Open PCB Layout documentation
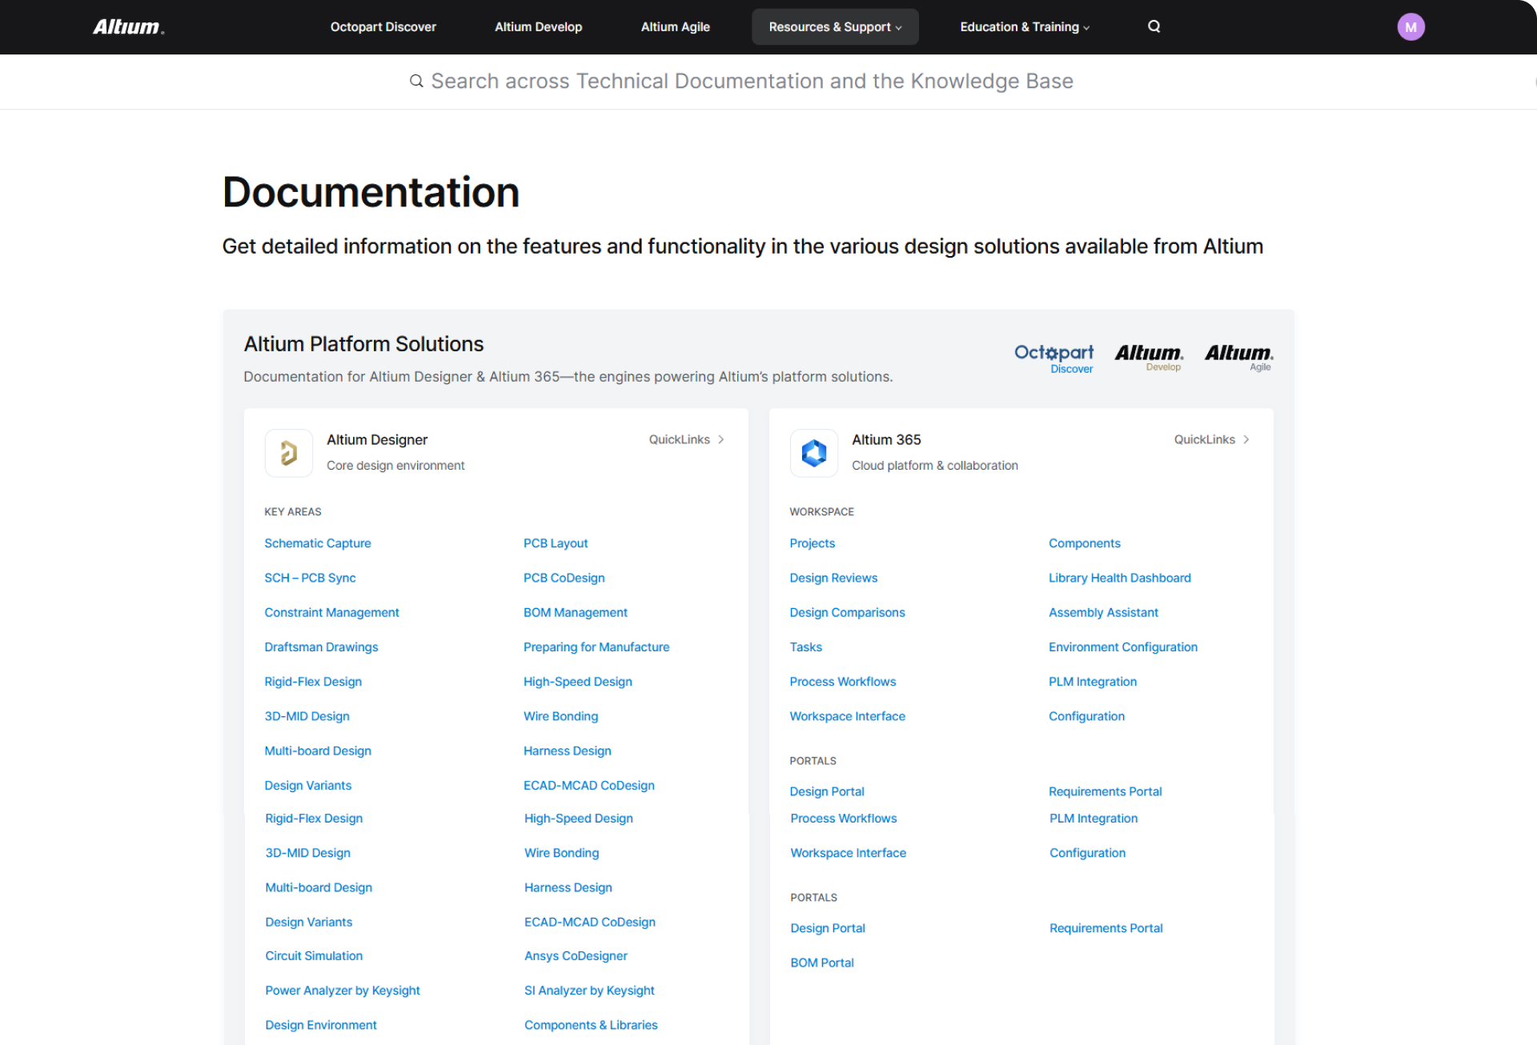 tap(556, 543)
